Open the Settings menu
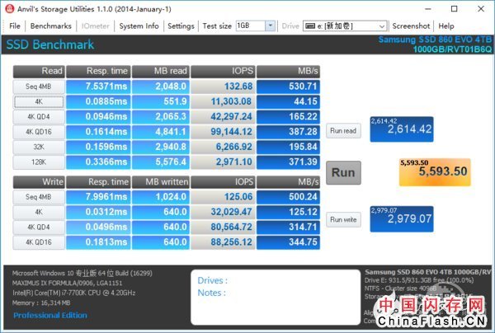Screen dimensions: 495x333 181,26
